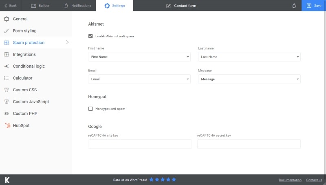
Task: Click the Custom PHP icon in sidebar
Action: coord(7,114)
